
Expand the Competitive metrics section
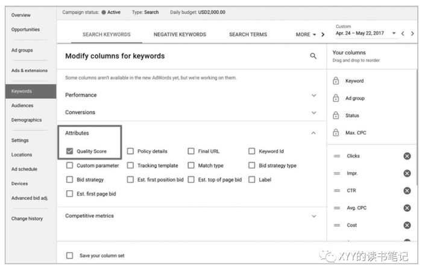313,216
